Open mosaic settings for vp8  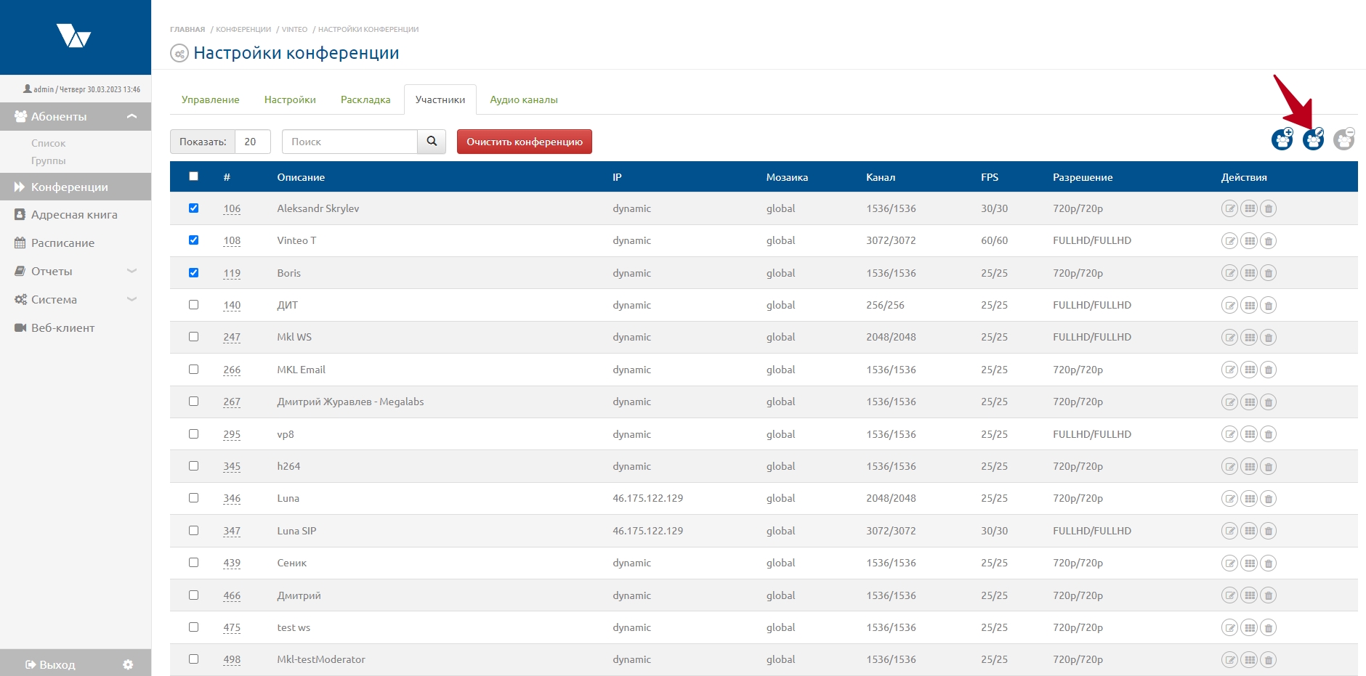[1249, 434]
